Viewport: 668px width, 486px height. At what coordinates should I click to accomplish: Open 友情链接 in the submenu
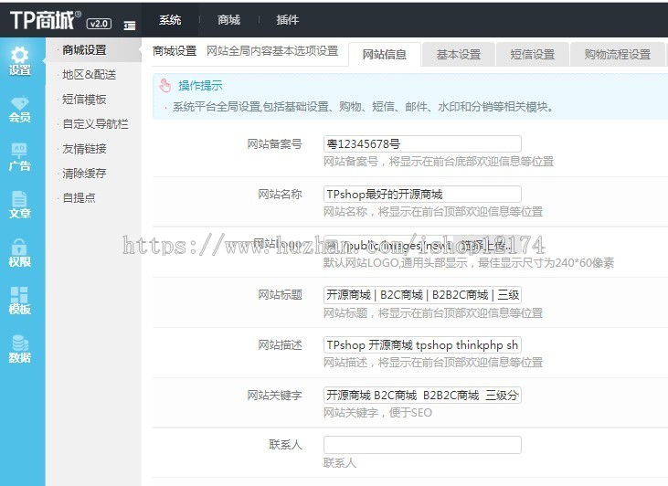tap(84, 149)
